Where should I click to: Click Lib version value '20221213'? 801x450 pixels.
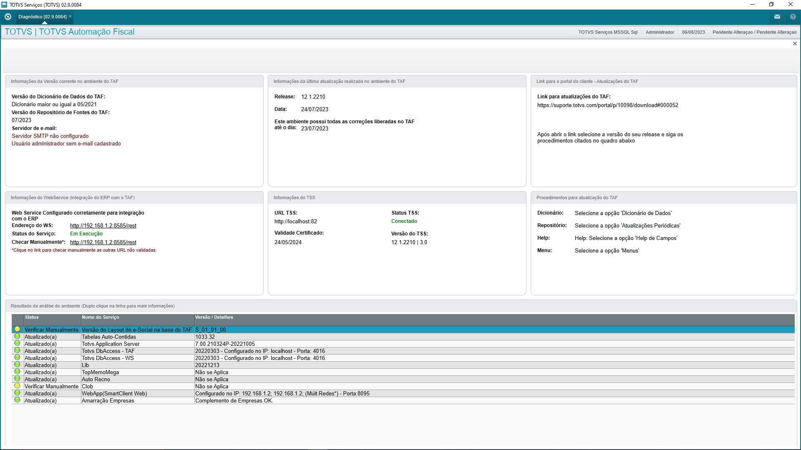207,365
